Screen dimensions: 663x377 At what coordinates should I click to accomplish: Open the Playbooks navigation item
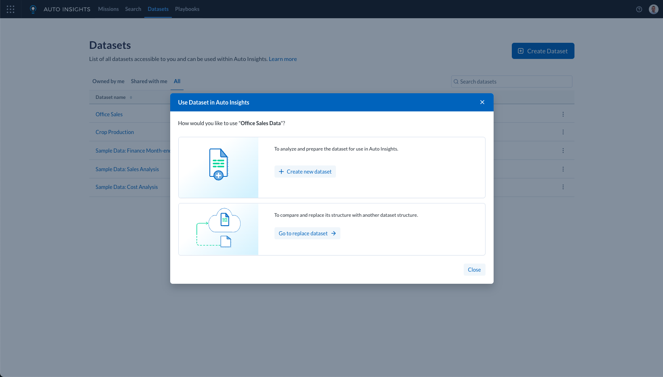click(x=187, y=9)
